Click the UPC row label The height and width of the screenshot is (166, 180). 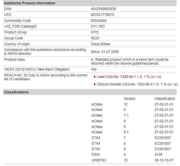click(x=8, y=15)
